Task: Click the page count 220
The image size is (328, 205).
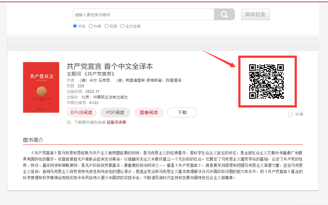Action: coord(81,86)
